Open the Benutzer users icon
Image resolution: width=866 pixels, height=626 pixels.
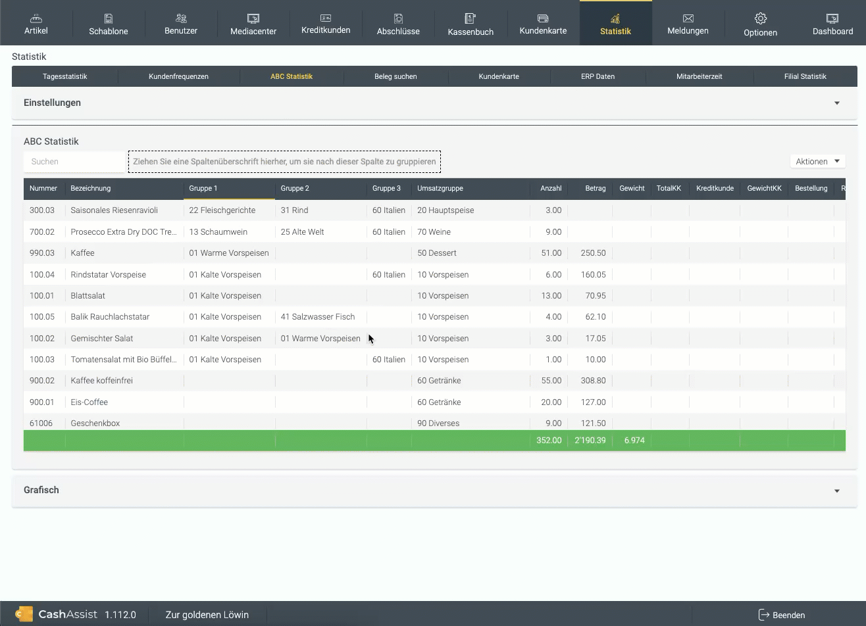(181, 18)
